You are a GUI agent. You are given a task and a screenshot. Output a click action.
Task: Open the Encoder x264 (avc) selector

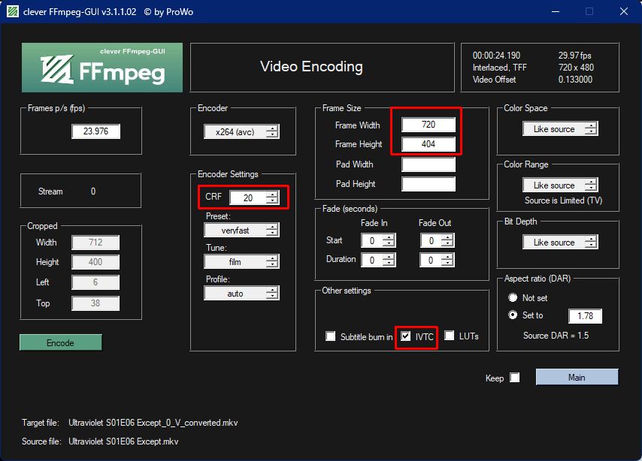pos(241,131)
